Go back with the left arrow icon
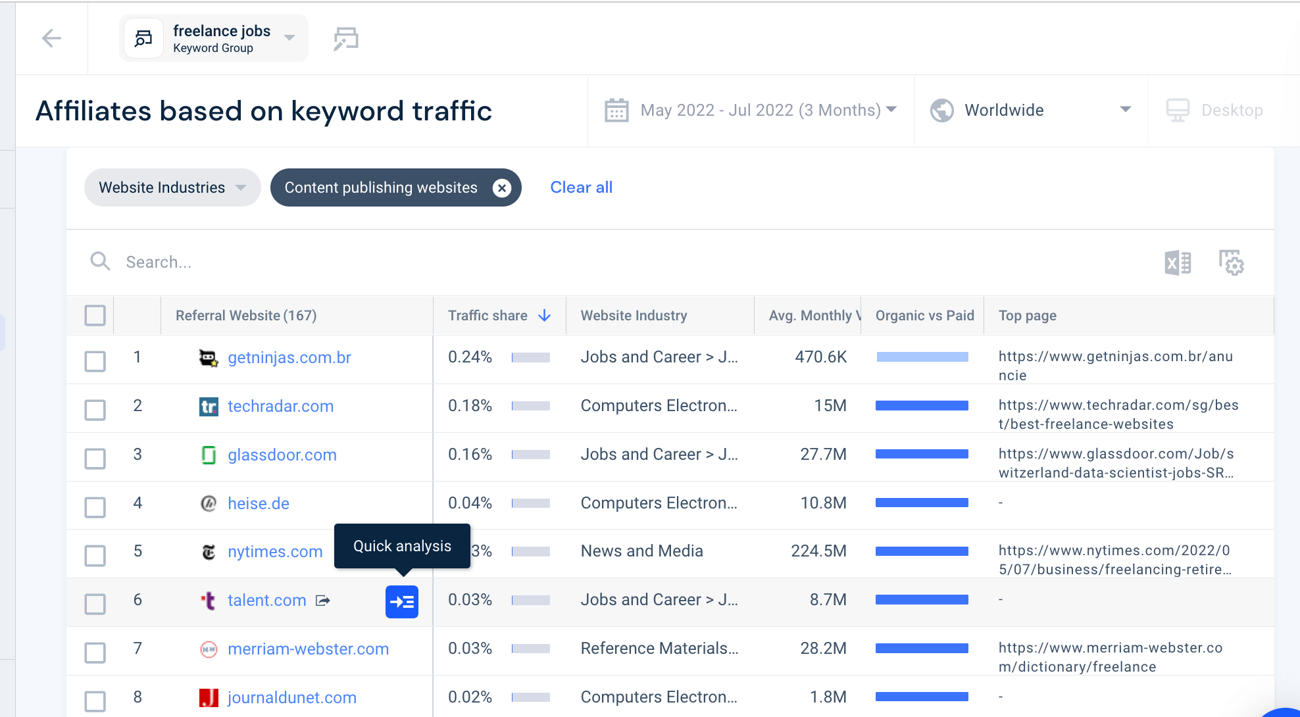Image resolution: width=1300 pixels, height=717 pixels. click(x=51, y=38)
